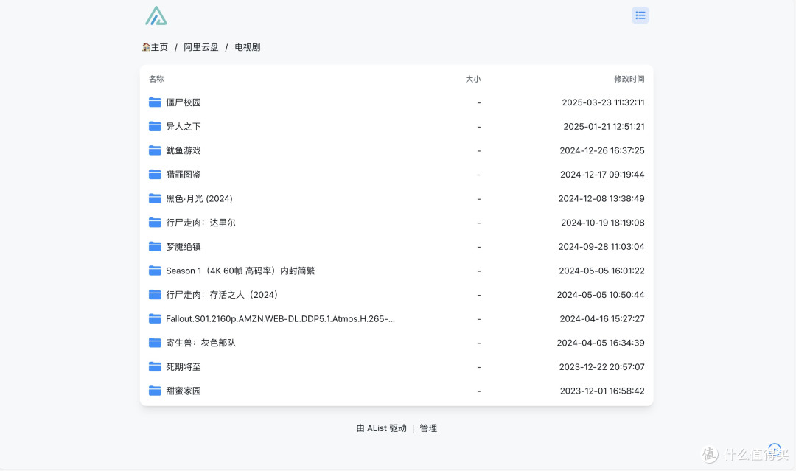Viewport: 796px width, 471px height.
Task: Click the folder icon for 异人之下
Action: [155, 126]
